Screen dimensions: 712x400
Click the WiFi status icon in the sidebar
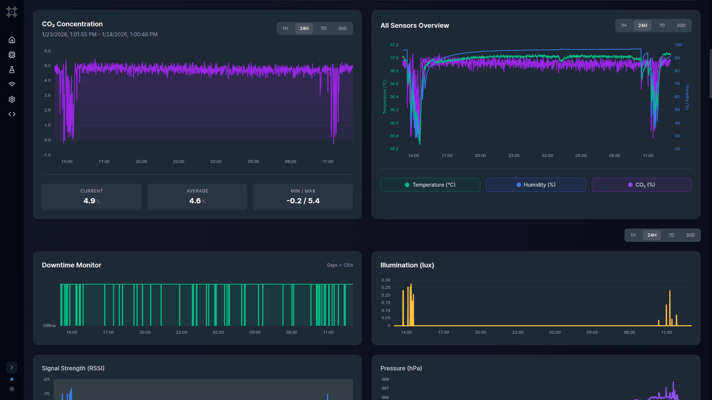pyautogui.click(x=12, y=84)
